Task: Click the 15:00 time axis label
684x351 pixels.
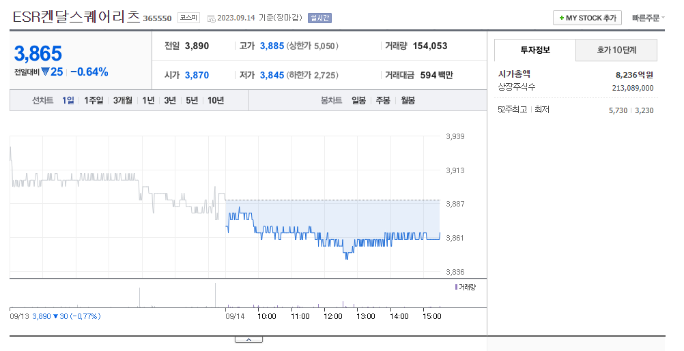Action: point(432,316)
